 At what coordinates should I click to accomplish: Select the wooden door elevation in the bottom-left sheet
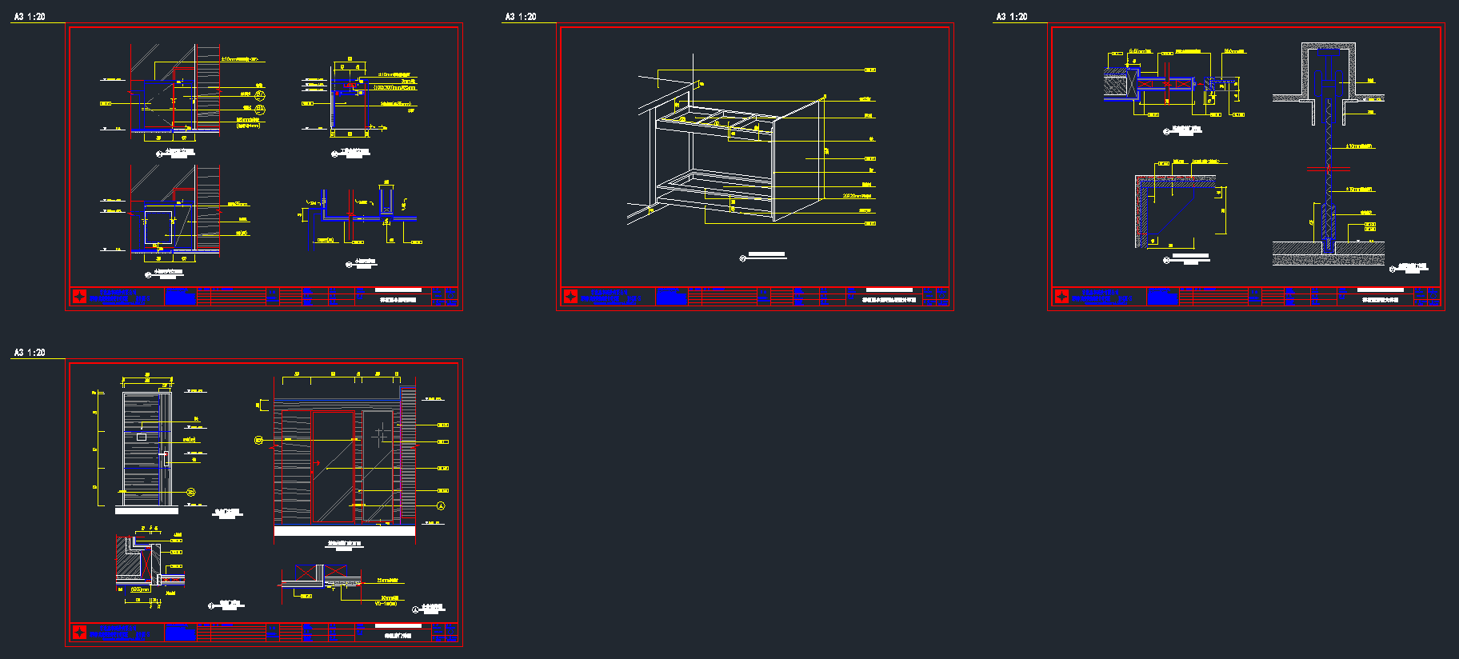(x=146, y=448)
